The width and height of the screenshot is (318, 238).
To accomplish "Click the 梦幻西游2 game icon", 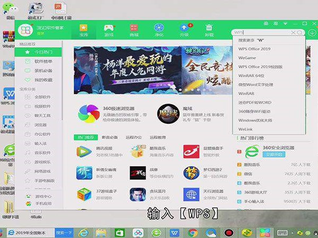I will (x=191, y=173).
